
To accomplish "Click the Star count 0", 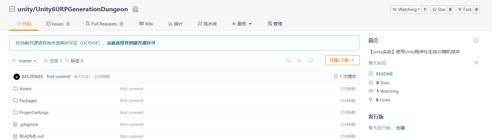I will click(450, 9).
